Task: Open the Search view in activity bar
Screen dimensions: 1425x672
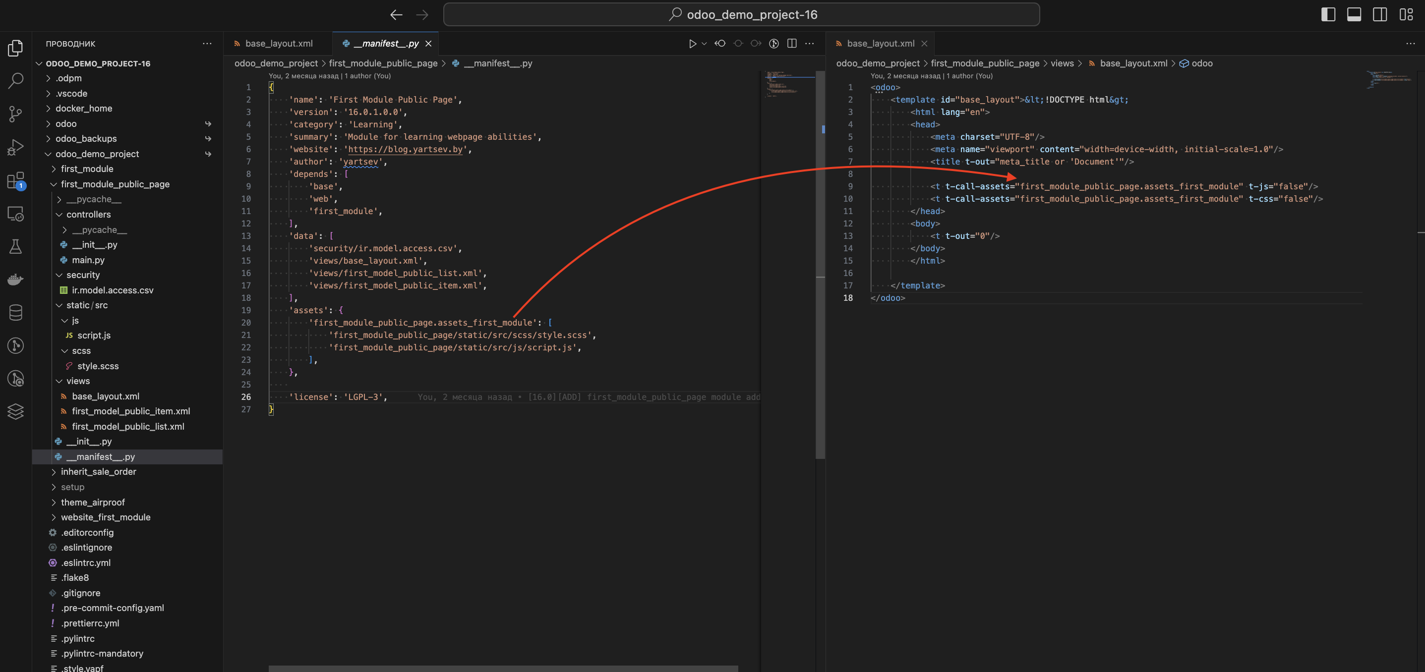Action: click(15, 81)
